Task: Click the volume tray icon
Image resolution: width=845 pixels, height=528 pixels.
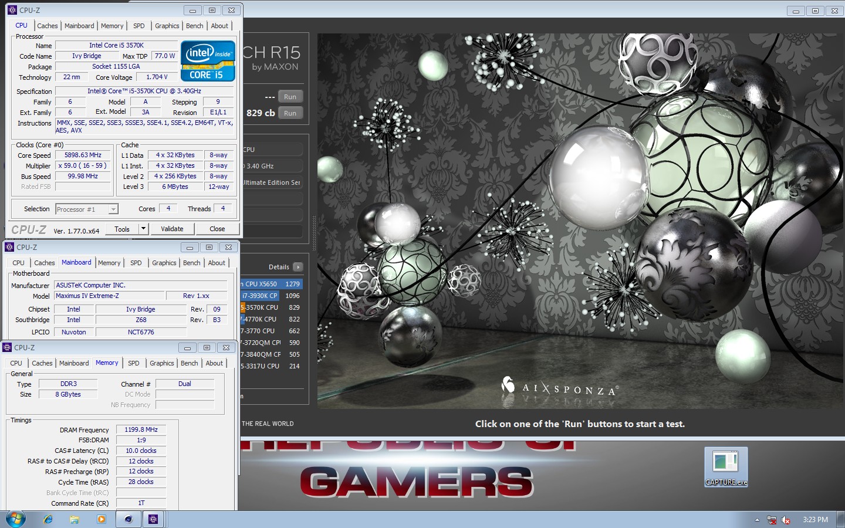Action: click(x=786, y=520)
